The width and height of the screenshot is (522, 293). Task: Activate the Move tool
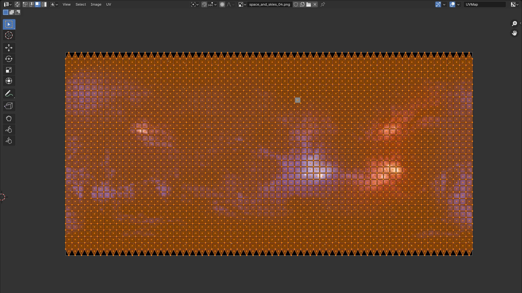tap(9, 48)
